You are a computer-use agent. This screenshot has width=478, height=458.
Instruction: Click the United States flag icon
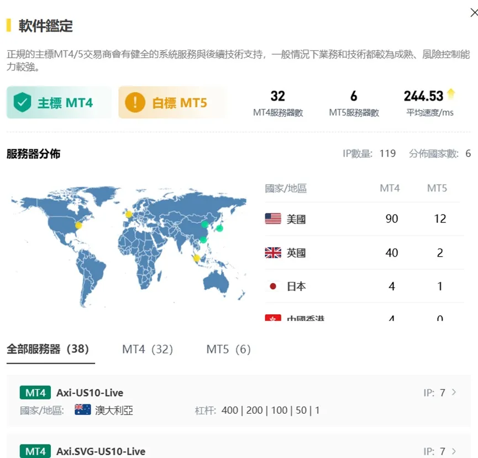[273, 218]
